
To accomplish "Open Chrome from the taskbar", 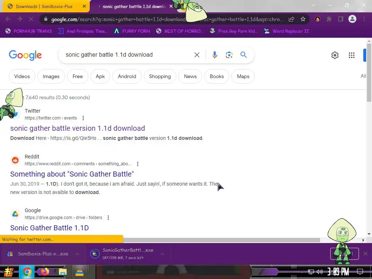I will (27, 272).
